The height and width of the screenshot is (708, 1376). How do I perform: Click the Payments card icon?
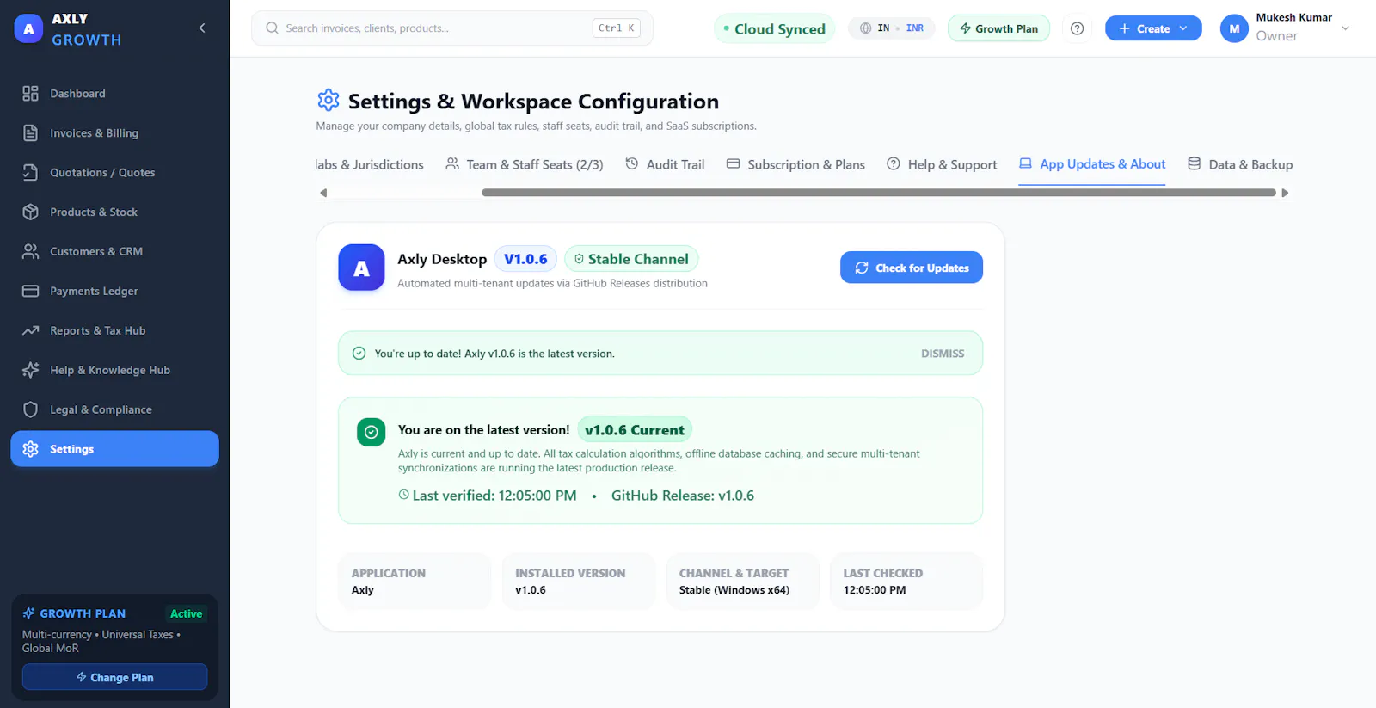point(31,292)
